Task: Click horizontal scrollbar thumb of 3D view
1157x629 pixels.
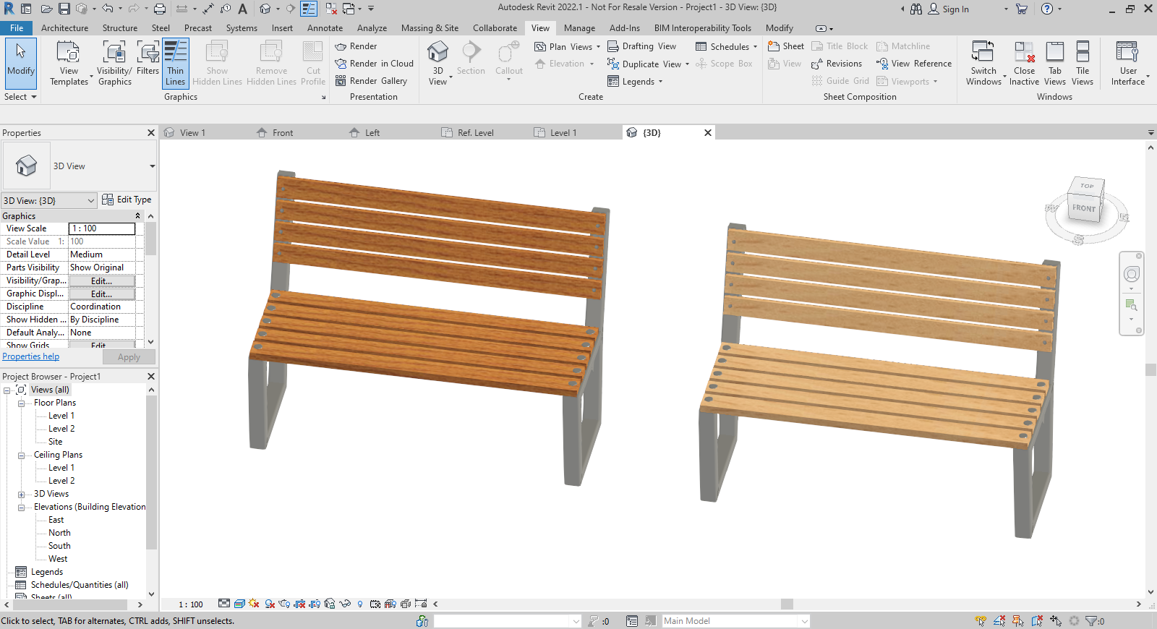Action: point(787,604)
